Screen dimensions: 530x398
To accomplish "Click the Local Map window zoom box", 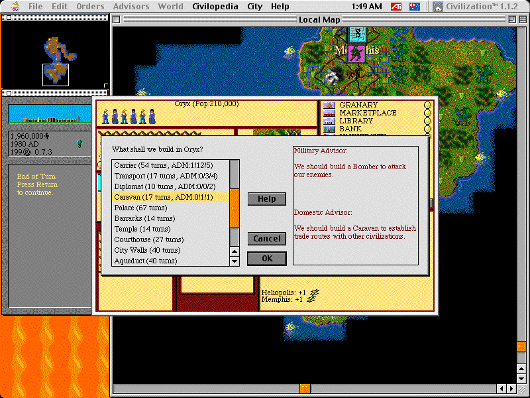I will coord(512,20).
